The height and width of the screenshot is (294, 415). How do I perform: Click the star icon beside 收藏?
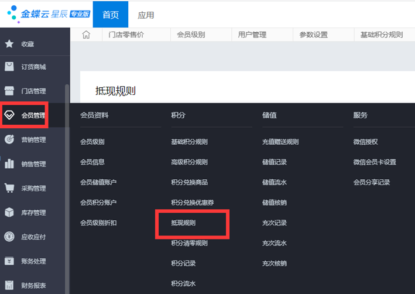(x=9, y=44)
